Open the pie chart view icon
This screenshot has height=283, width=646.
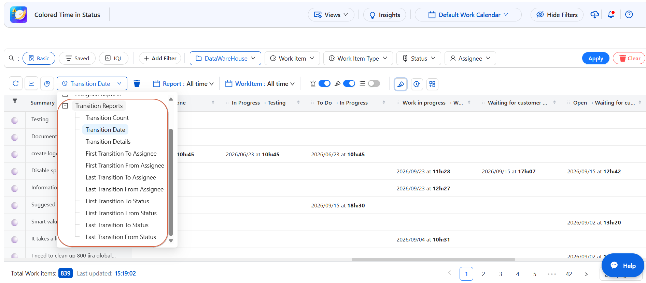[47, 83]
